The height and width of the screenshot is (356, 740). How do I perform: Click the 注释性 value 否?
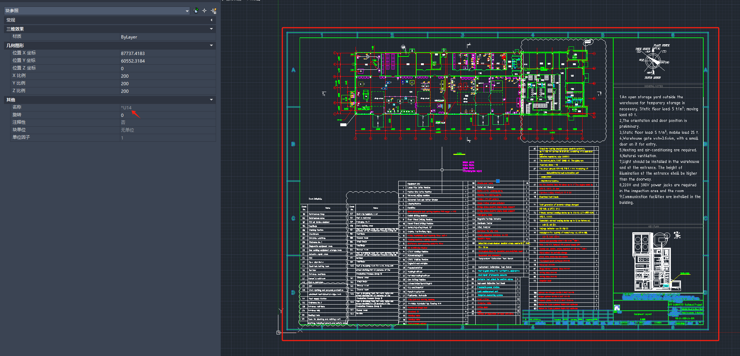click(168, 123)
